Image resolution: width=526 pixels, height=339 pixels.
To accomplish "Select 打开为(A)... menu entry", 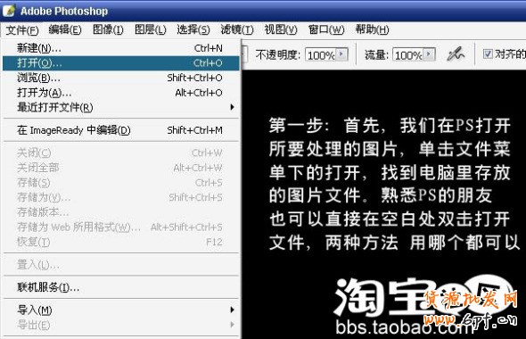I will point(121,92).
